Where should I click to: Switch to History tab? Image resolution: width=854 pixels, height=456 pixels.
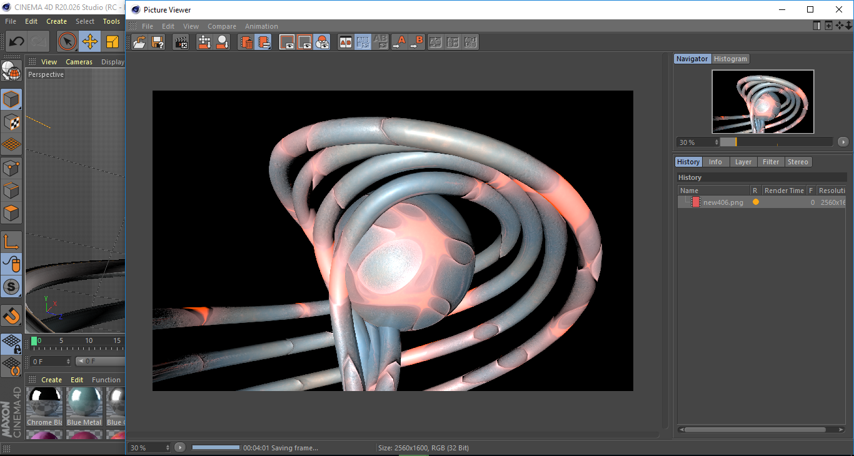coord(688,162)
